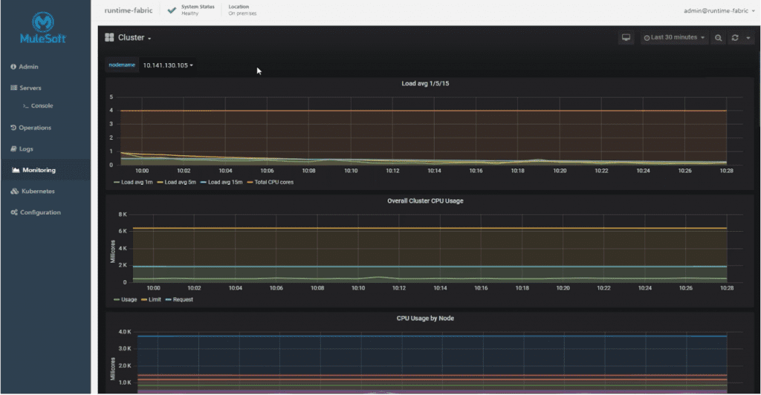Click the Logs book icon
The width and height of the screenshot is (761, 395).
point(13,148)
